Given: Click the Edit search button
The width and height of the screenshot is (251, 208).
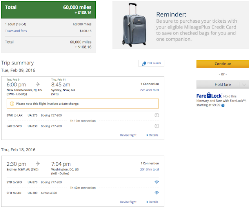Looking at the screenshot, I should [151, 63].
